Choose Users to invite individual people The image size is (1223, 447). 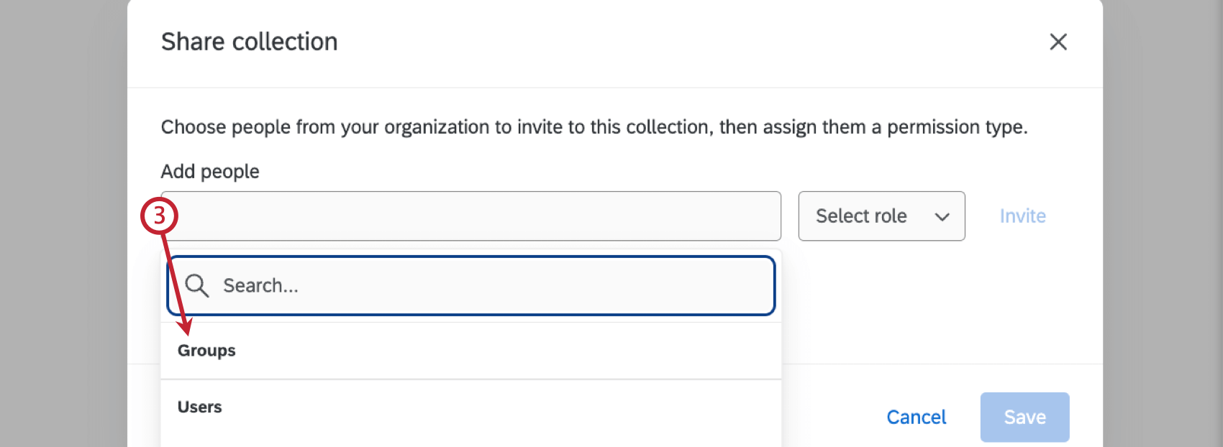[199, 407]
